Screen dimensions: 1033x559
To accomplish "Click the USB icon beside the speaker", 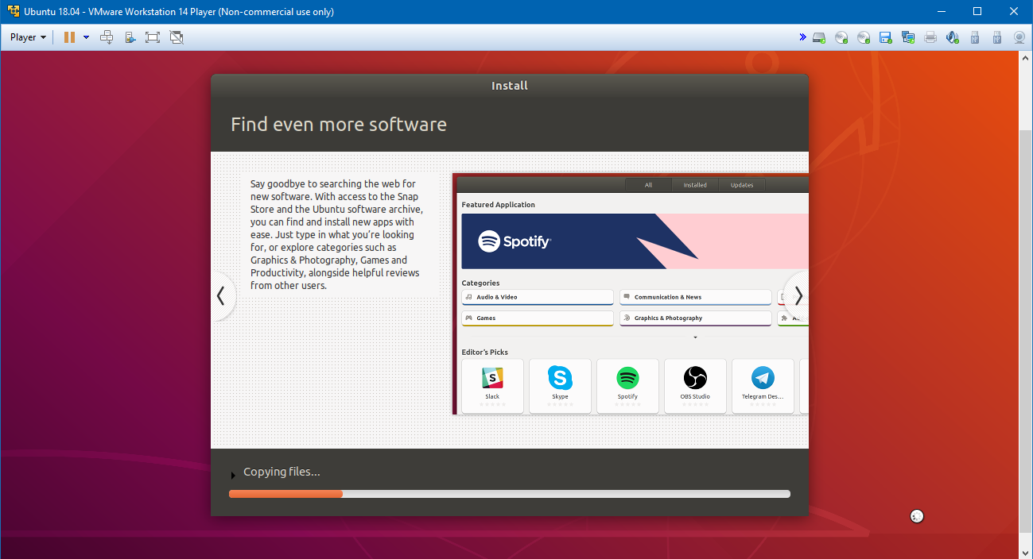I will pyautogui.click(x=975, y=37).
